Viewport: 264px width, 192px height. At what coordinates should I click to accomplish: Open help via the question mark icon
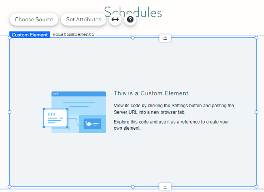click(x=130, y=19)
